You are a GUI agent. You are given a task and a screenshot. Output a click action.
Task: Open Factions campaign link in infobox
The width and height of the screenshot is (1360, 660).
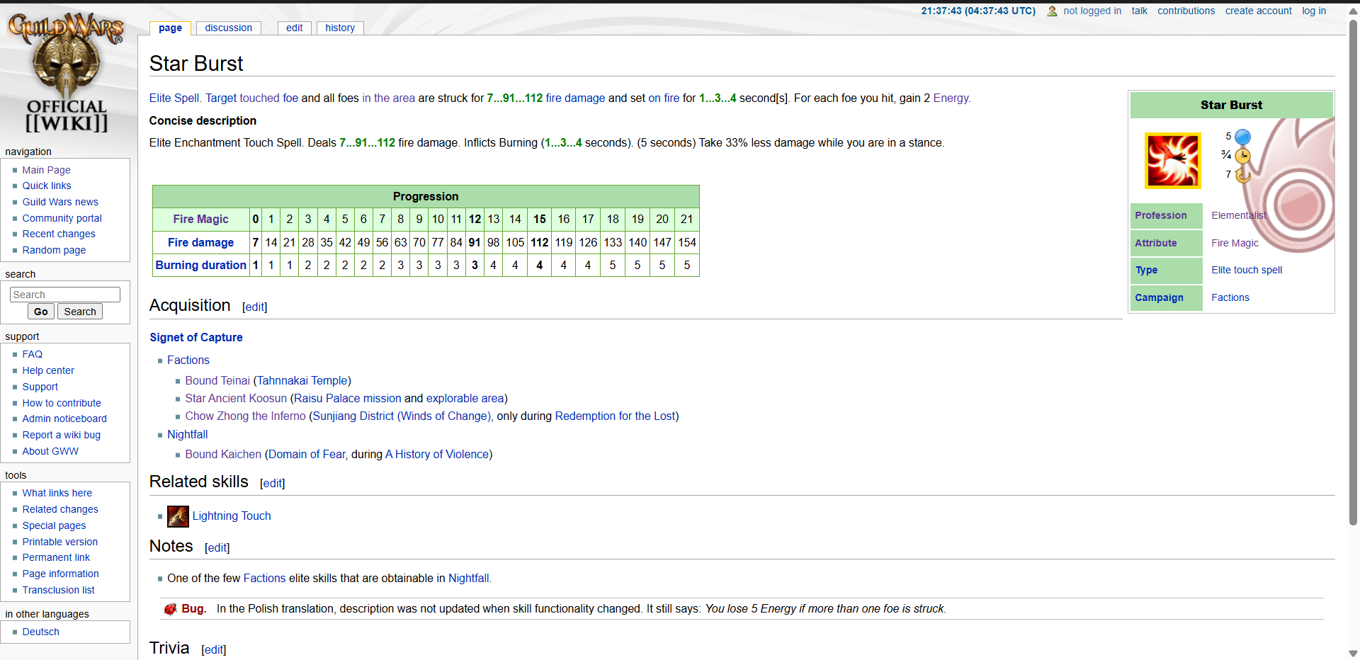click(1230, 297)
